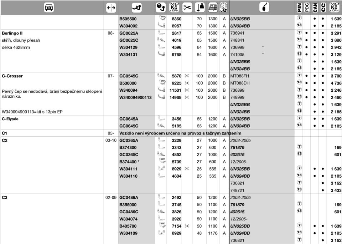This screenshot has height=244, width=342.
Task: Click the 13-pin icon in the 748721 row
Action: (299, 189)
